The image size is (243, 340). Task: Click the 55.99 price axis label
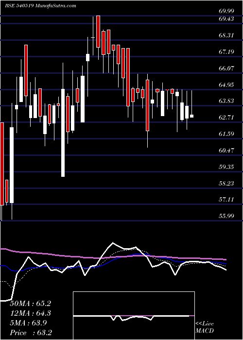coord(226,216)
